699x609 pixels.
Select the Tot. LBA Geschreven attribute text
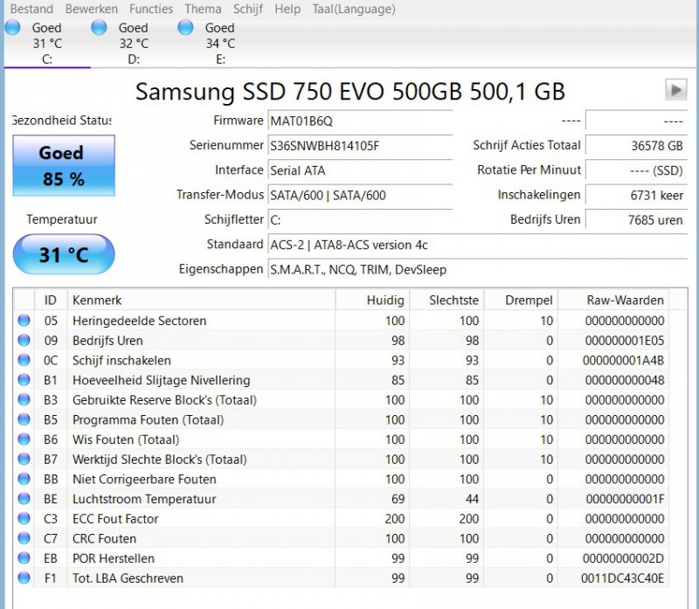click(128, 578)
